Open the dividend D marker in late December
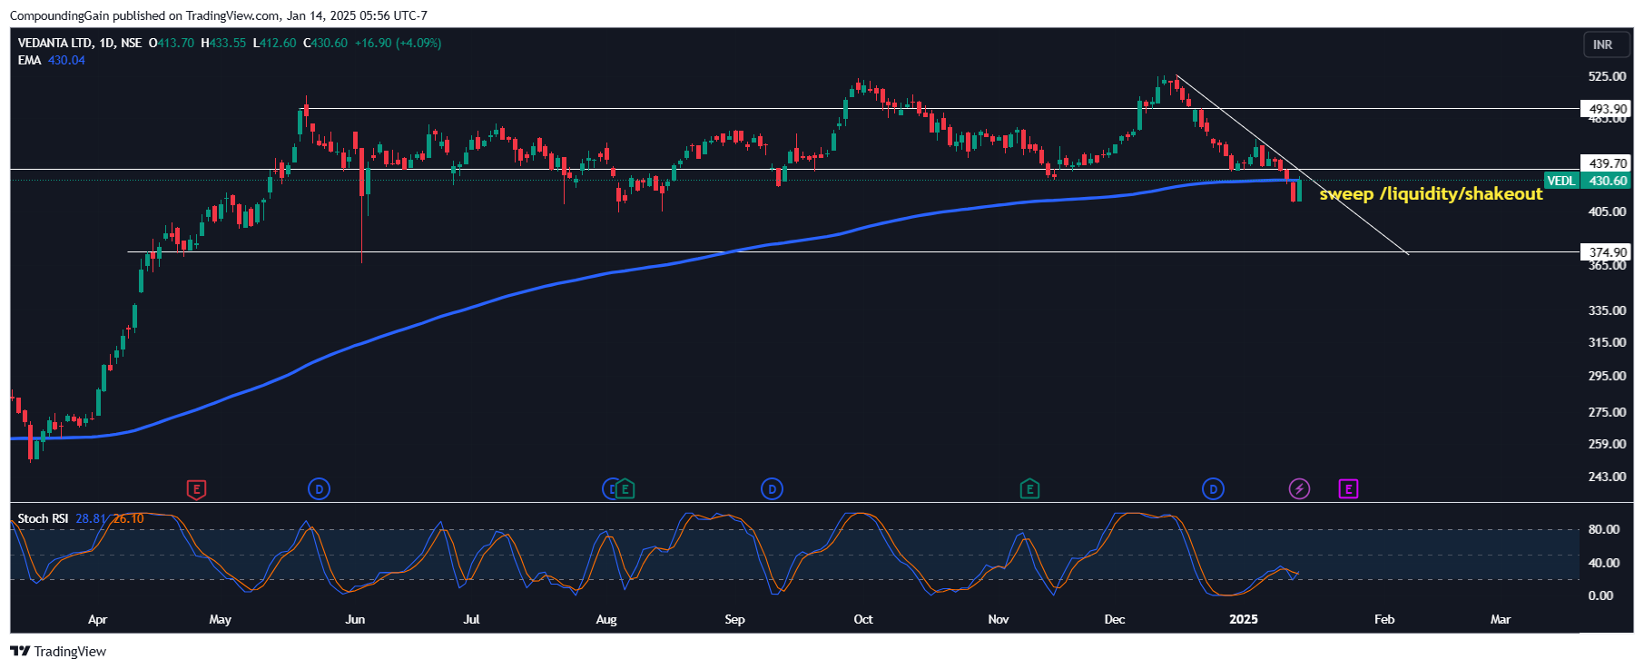 (x=1213, y=489)
